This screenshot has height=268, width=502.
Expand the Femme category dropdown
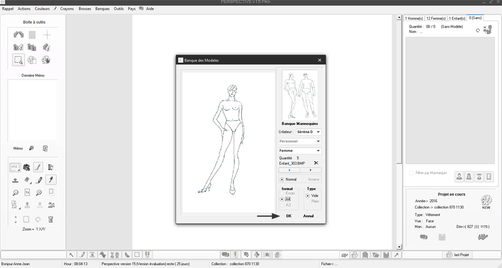[x=300, y=151]
